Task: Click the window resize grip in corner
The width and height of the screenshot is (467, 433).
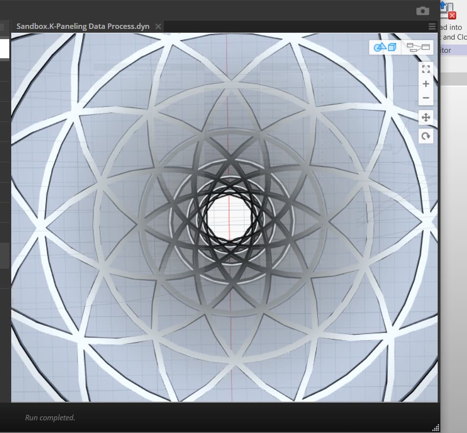Action: (x=436, y=428)
